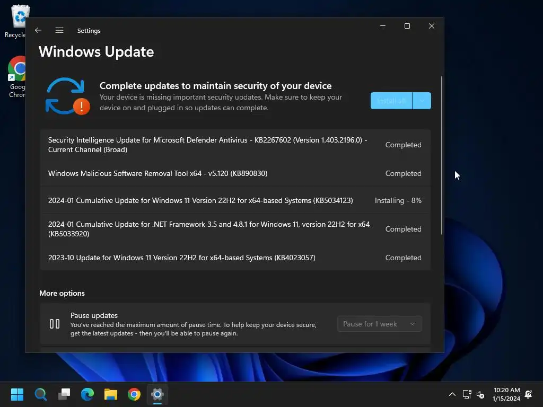Screen dimensions: 543x407
Task: Select the Google Chrome desktop shortcut
Action: pos(16,77)
